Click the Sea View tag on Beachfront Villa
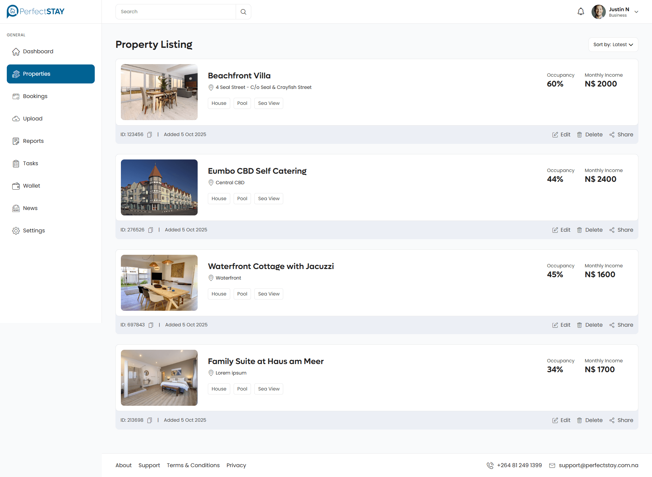Viewport: 652px width, 477px height. (x=269, y=103)
